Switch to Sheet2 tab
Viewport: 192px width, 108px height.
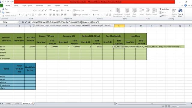coord(17,103)
